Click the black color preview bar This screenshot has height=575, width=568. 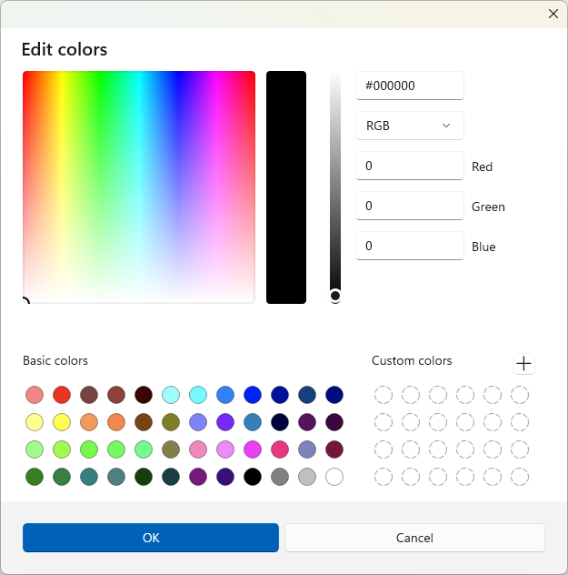286,187
